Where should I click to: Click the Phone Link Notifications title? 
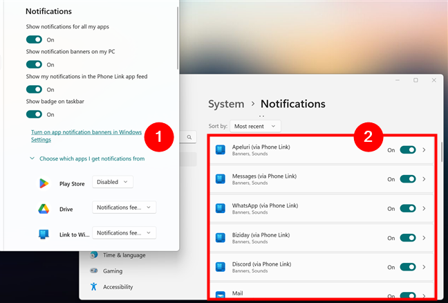coord(48,11)
